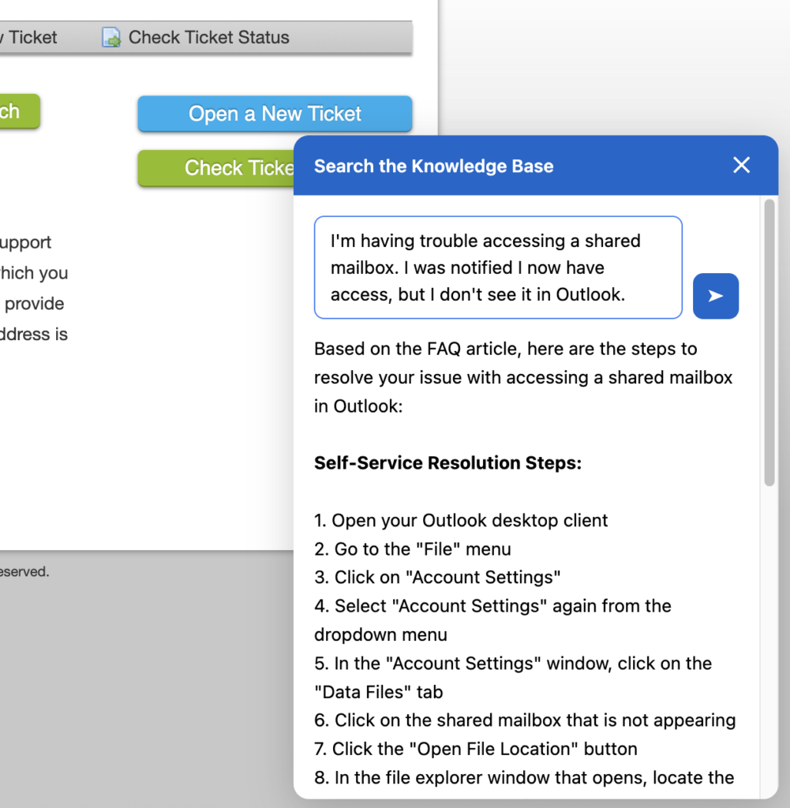Focus the shared mailbox question text box
Viewport: 790px width, 808px height.
[x=497, y=267]
